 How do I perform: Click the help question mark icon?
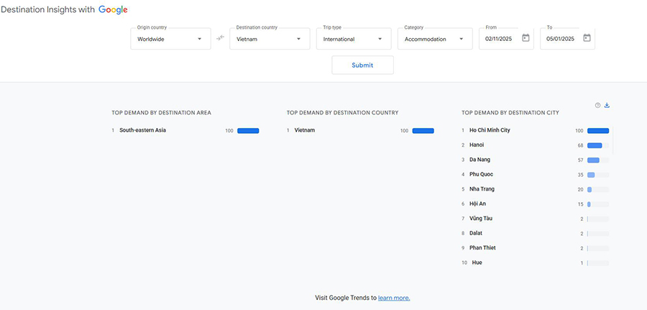tap(597, 105)
